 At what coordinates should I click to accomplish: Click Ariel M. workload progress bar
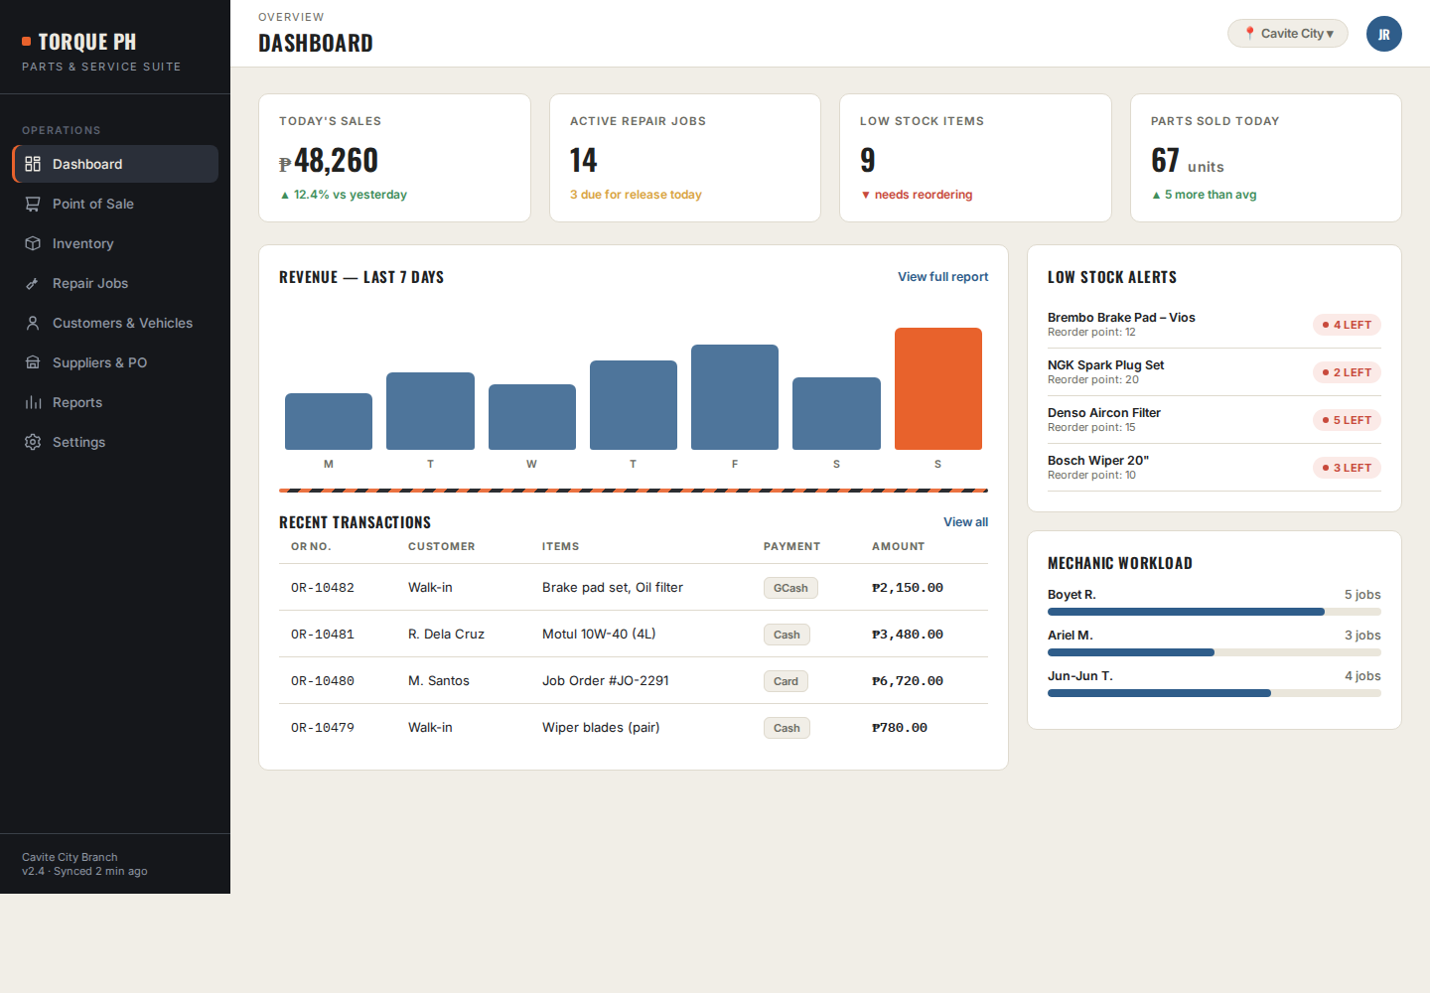1215,652
